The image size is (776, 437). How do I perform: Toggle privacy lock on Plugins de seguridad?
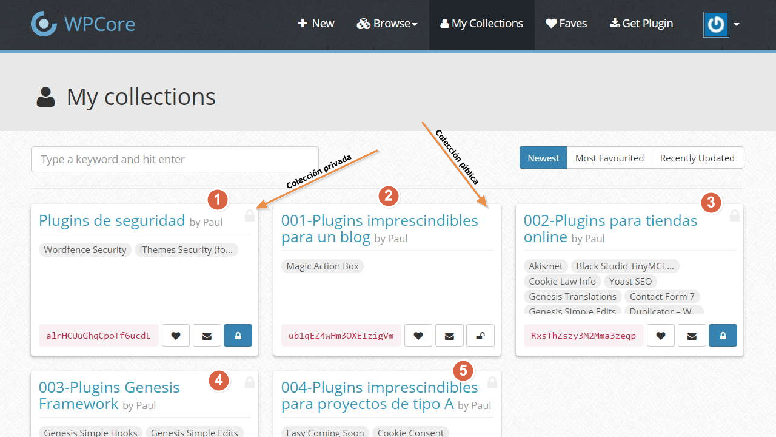[238, 336]
